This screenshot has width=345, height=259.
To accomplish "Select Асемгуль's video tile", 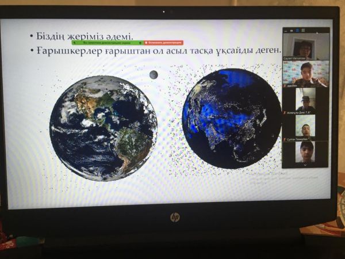I will click(305, 100).
